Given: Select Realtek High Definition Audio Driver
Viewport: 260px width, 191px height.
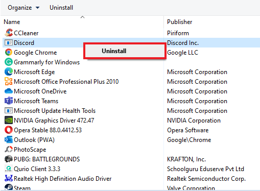Looking at the screenshot, I should coord(62,179).
